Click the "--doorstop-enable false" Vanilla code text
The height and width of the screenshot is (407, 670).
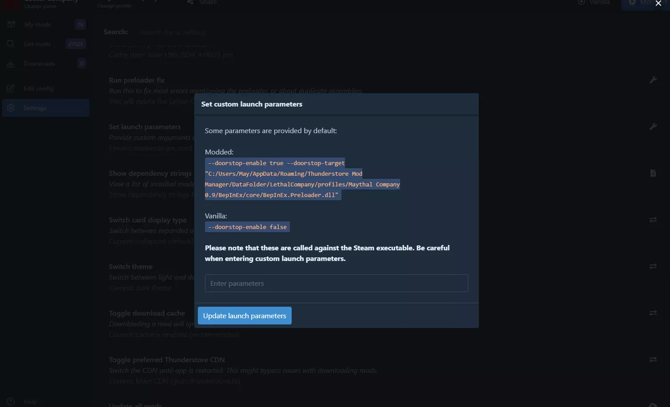click(247, 227)
